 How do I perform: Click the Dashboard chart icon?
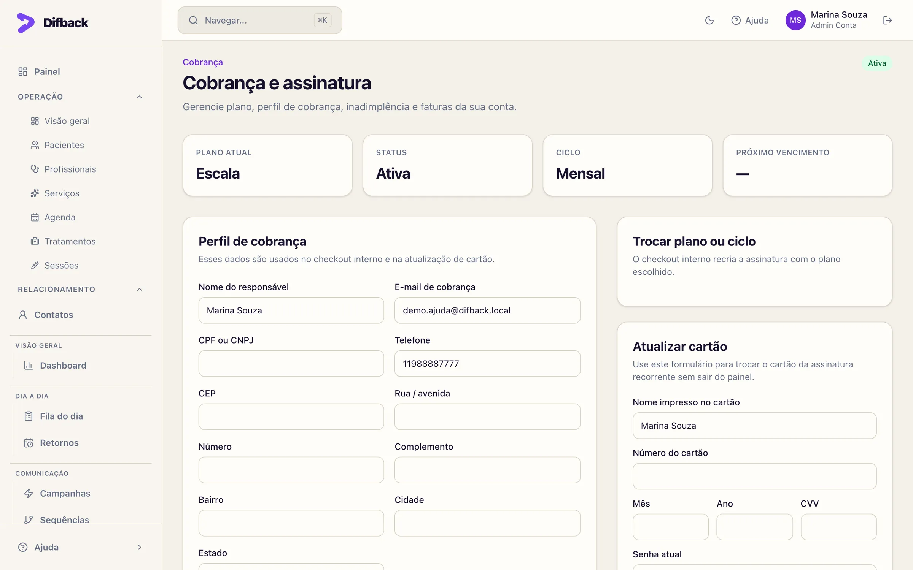click(x=29, y=366)
